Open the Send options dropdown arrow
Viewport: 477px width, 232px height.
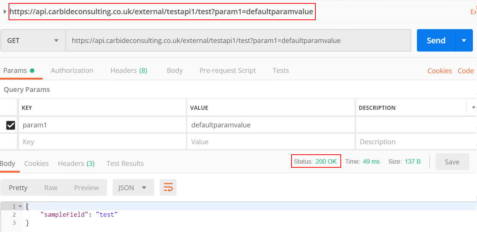464,40
